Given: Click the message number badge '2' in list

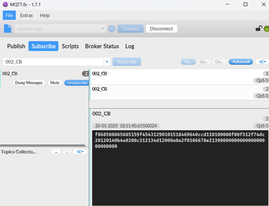Looking at the screenshot, I should tap(266, 89).
